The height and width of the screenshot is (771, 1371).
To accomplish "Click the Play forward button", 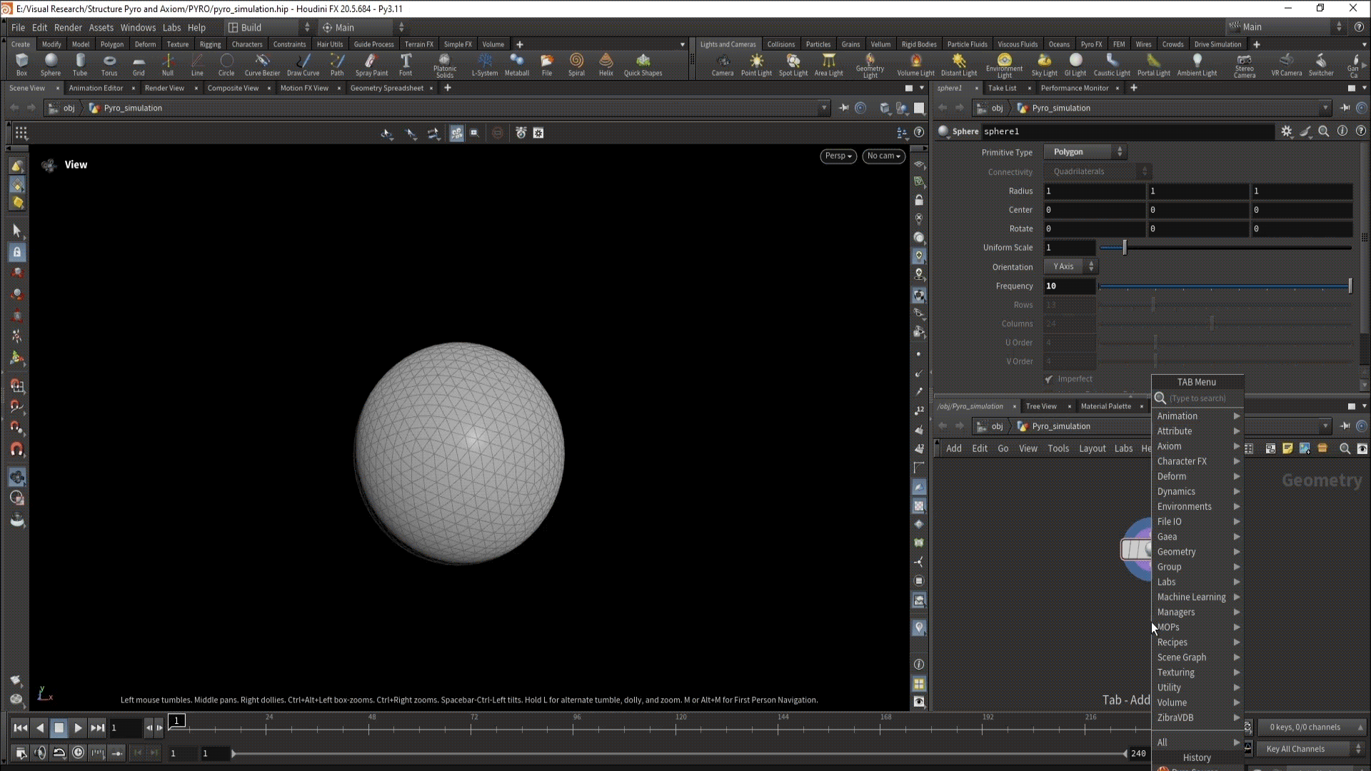I will (x=78, y=728).
